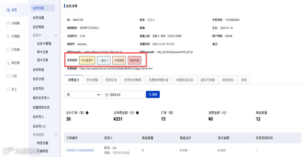This screenshot has width=305, height=157.
Task: Switch to the 余额变动记录 tab
Action: (185, 80)
